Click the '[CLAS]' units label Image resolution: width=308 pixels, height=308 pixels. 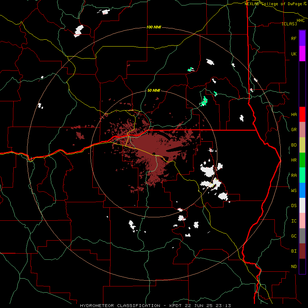(x=289, y=24)
